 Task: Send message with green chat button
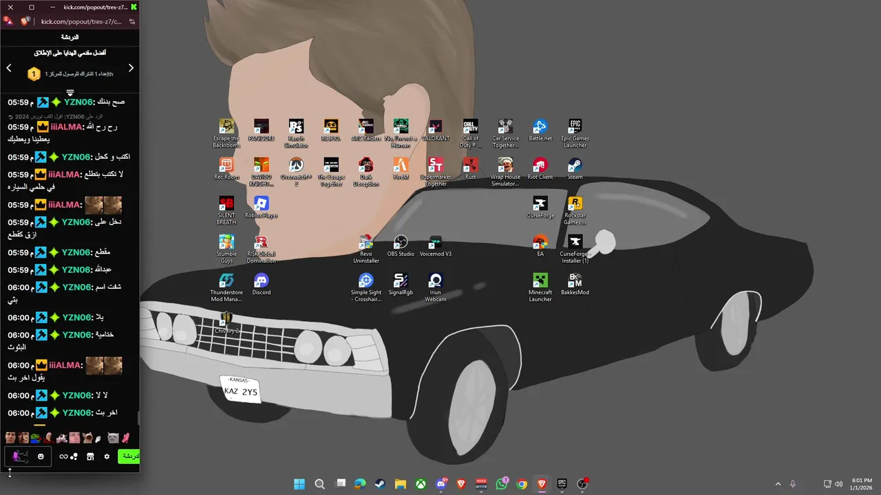point(129,456)
